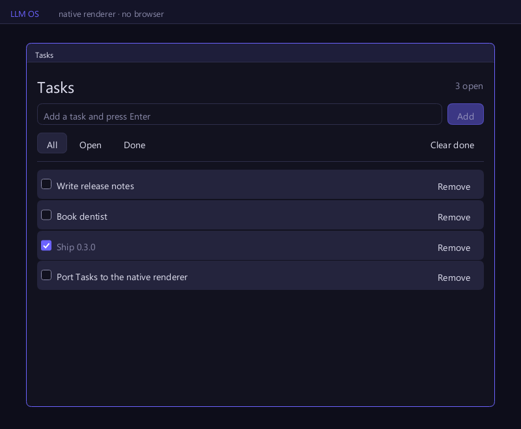Click the Add button

coord(466,114)
